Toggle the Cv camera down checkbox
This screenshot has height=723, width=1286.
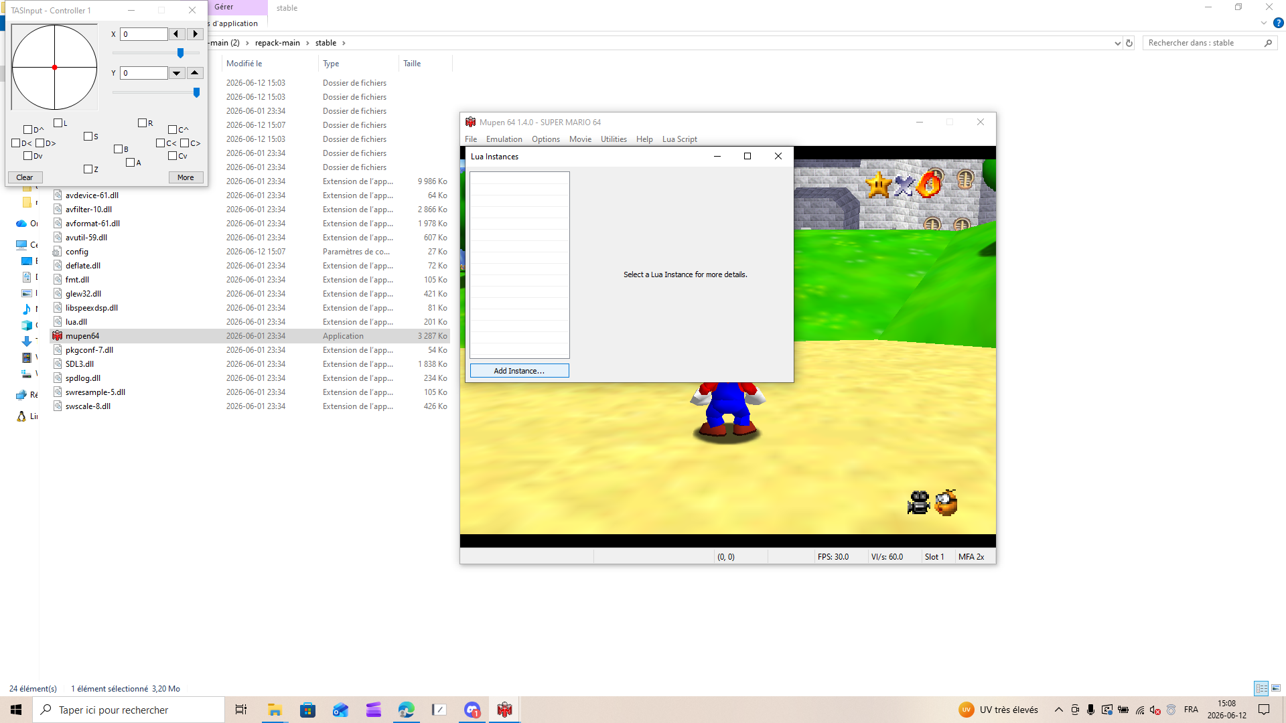(173, 156)
